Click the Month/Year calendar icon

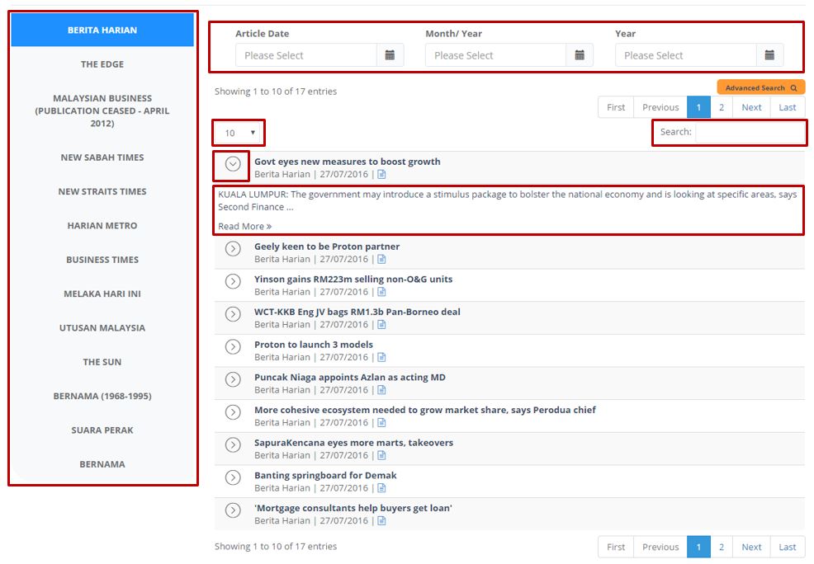580,55
